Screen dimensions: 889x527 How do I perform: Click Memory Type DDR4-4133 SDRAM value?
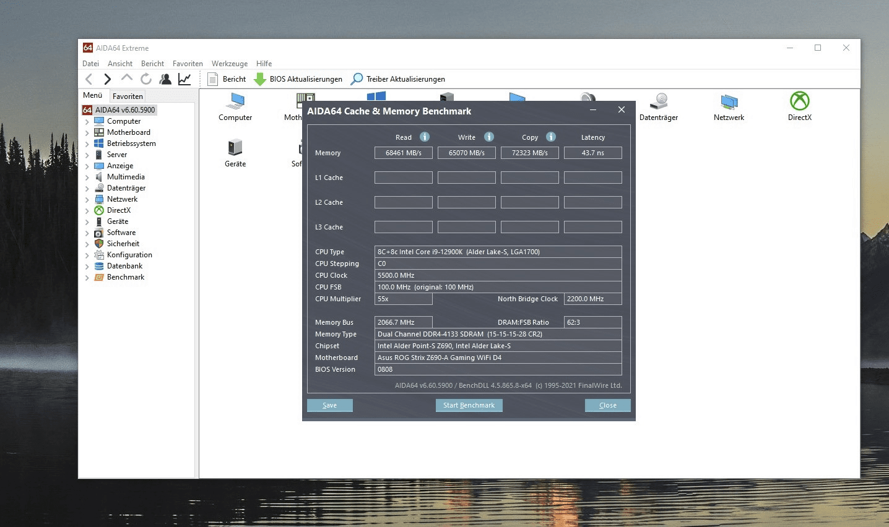click(x=498, y=334)
